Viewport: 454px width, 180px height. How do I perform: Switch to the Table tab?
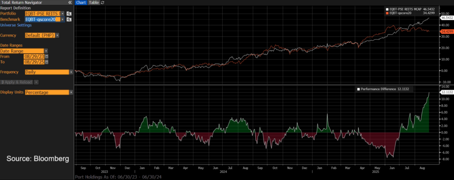(94, 3)
